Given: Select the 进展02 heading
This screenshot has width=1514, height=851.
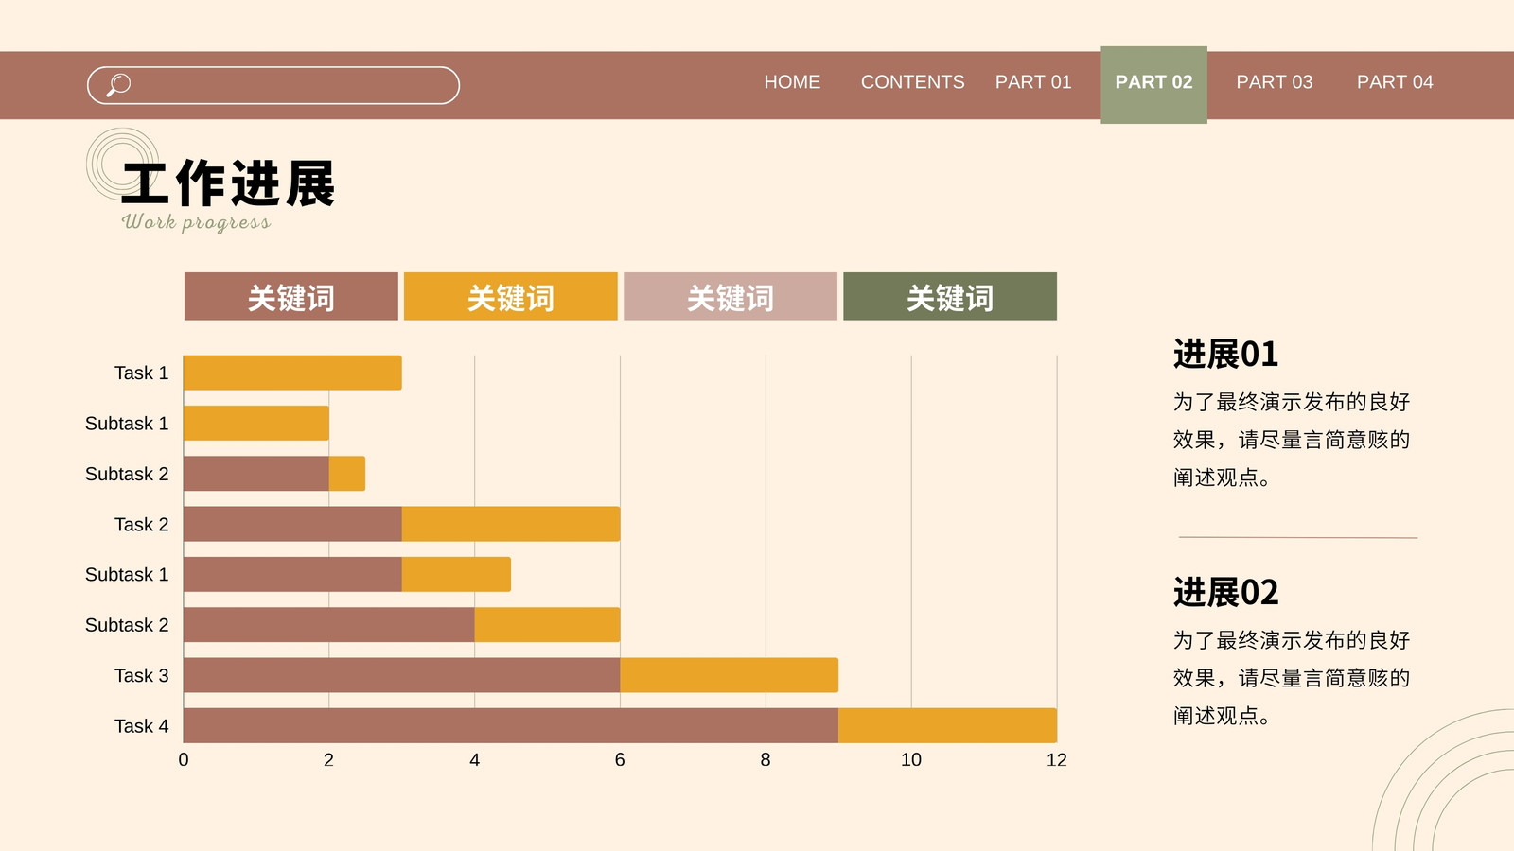Looking at the screenshot, I should tap(1225, 593).
